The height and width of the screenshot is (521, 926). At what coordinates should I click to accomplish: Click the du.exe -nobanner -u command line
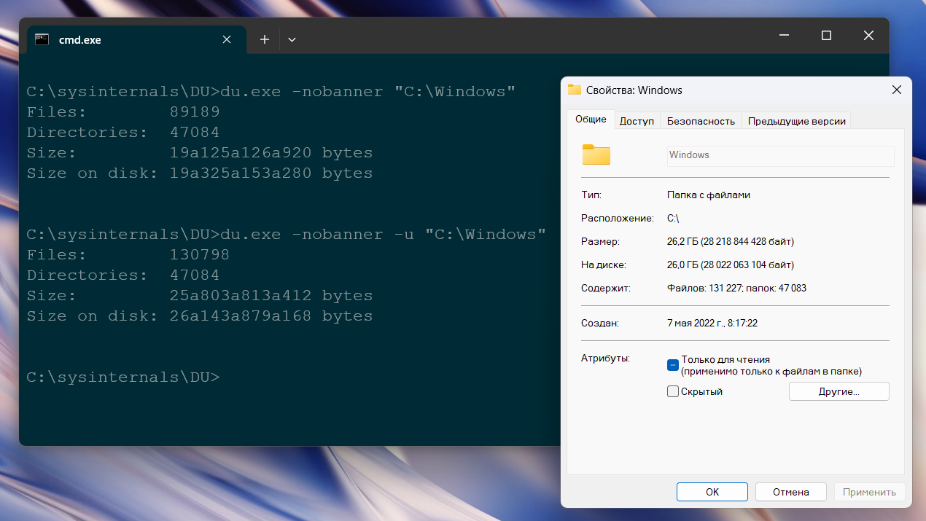coord(287,234)
